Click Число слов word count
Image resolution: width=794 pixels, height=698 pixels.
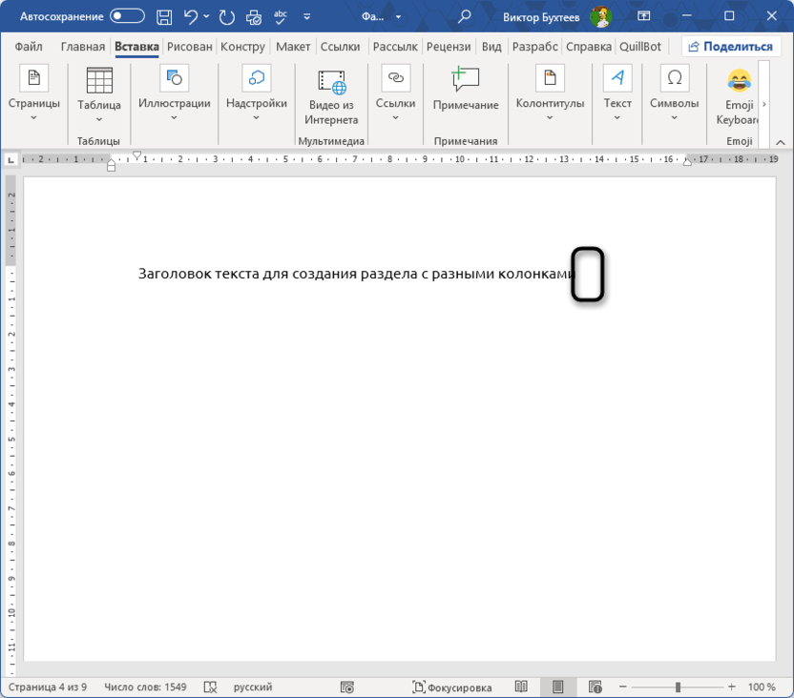(147, 687)
